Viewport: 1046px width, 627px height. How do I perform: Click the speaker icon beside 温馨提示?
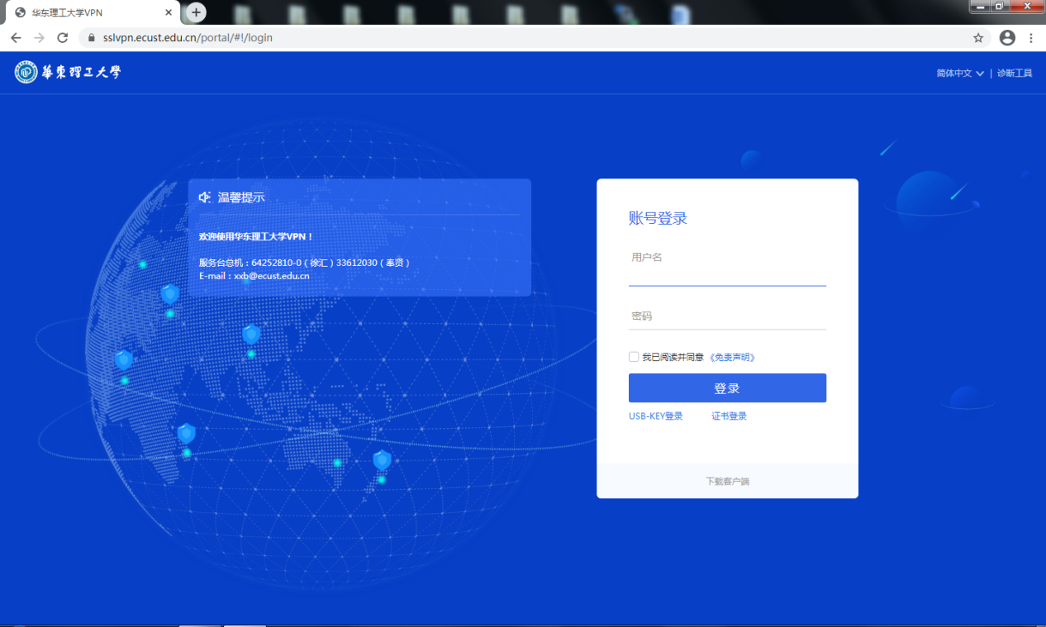(205, 197)
